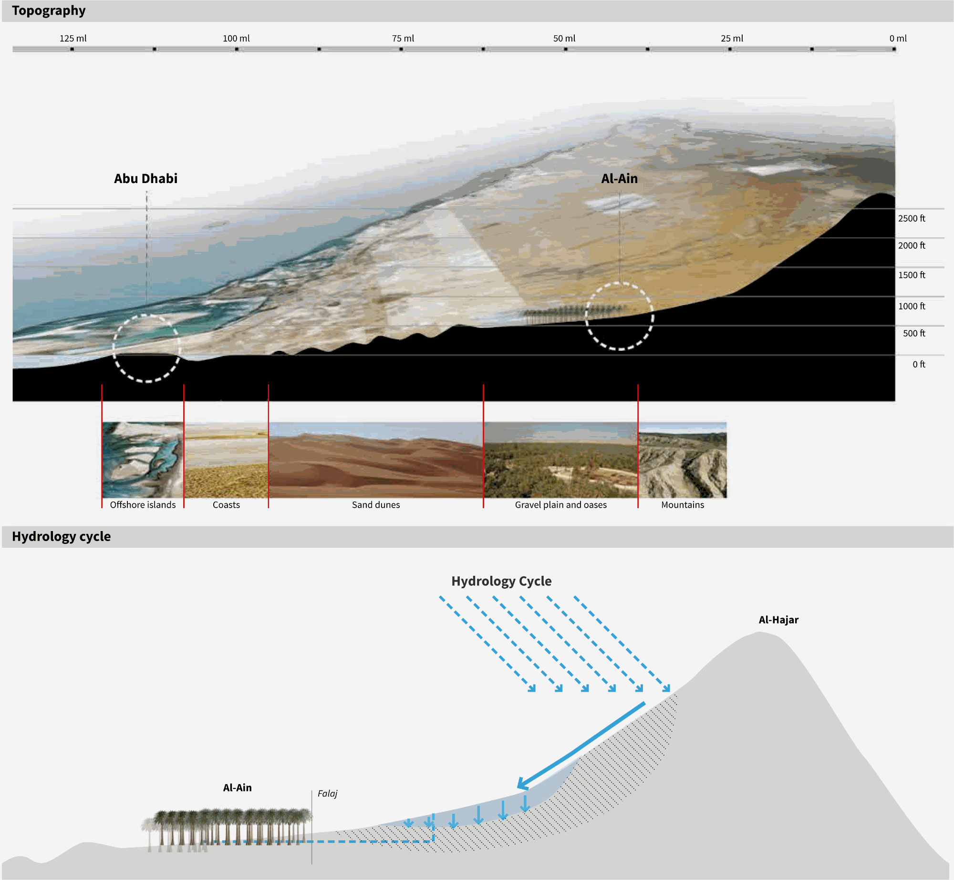Click the Al-Hajar mountain label
Screen dimensions: 954x880
tap(778, 620)
